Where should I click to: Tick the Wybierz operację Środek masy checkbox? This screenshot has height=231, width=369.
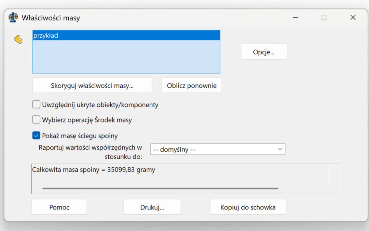tap(36, 120)
